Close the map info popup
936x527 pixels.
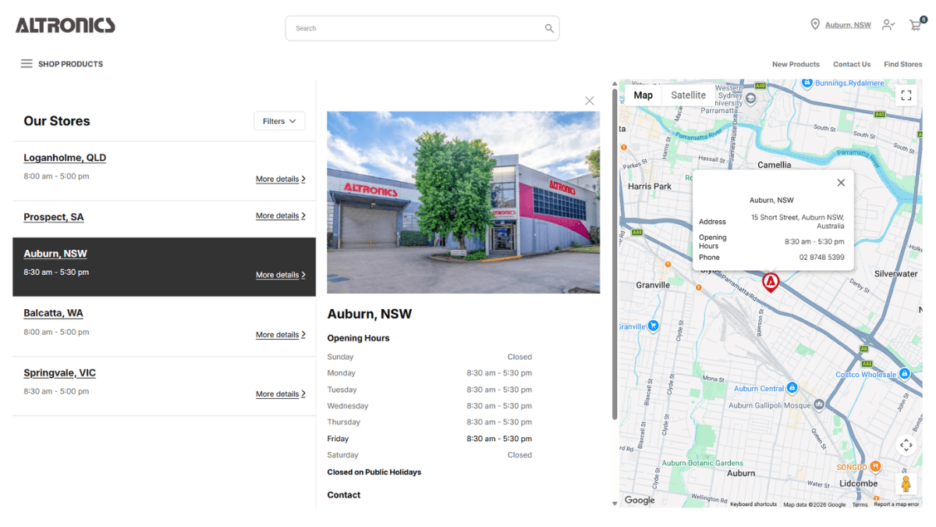841,183
